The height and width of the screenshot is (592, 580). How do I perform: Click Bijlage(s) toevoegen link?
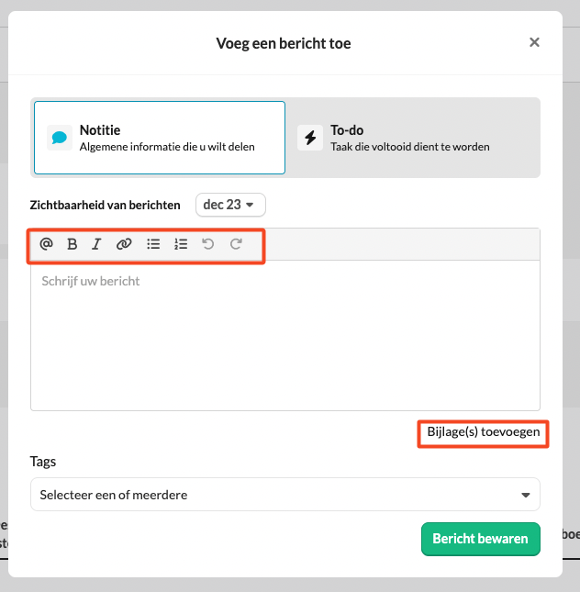pos(483,431)
